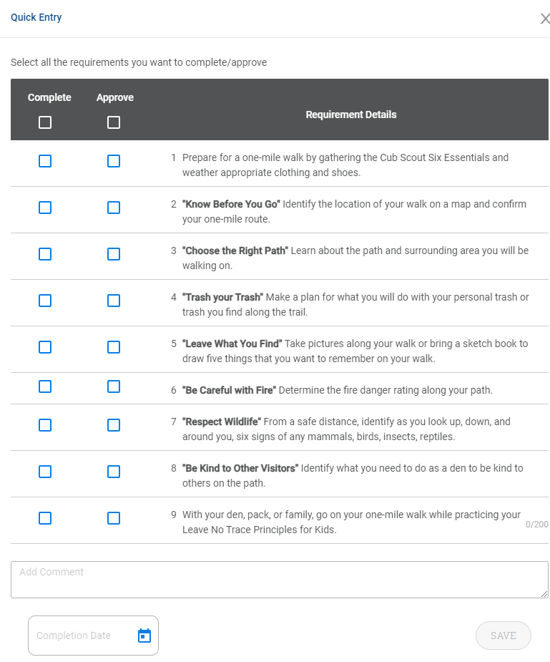Click the Approve column header label
Image resolution: width=550 pixels, height=662 pixels.
click(x=114, y=97)
